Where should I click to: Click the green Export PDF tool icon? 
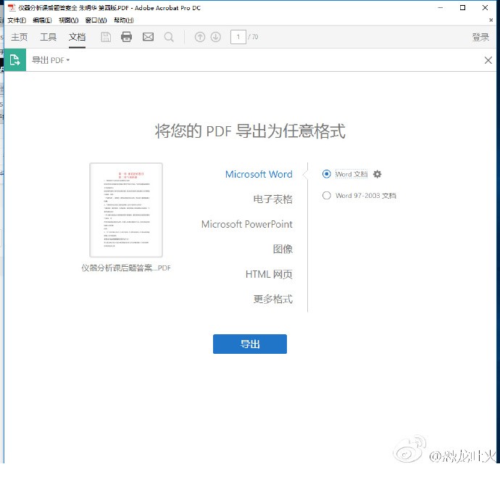(x=15, y=59)
